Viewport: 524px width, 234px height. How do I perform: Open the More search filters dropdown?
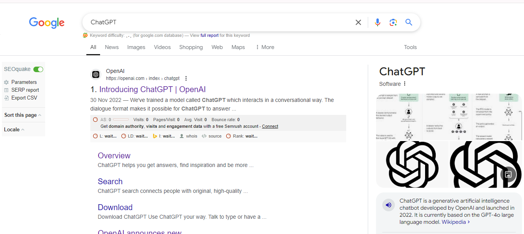coord(265,47)
